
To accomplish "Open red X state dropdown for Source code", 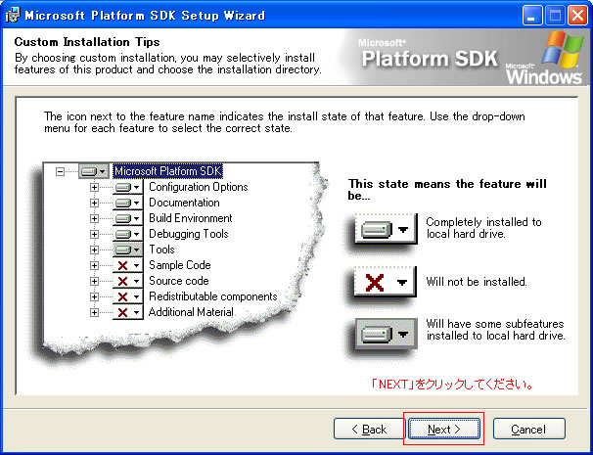I will pos(128,282).
